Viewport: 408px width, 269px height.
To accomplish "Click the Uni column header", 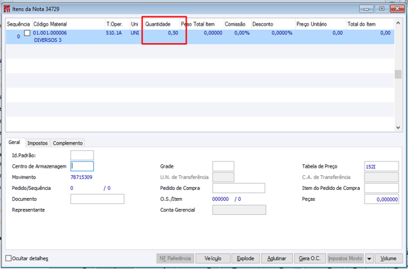I will pos(137,24).
